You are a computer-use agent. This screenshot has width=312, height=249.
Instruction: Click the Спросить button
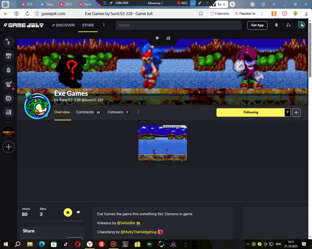[220, 13]
